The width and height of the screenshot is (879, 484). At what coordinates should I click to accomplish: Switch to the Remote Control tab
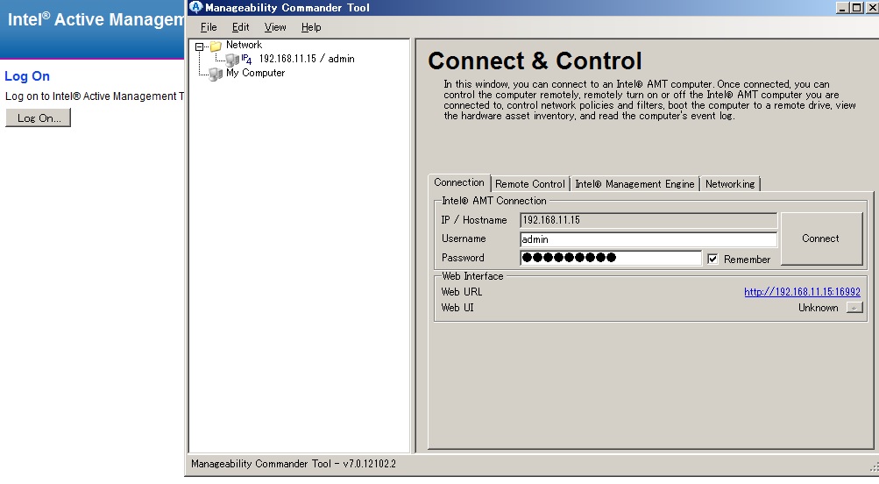click(x=529, y=184)
